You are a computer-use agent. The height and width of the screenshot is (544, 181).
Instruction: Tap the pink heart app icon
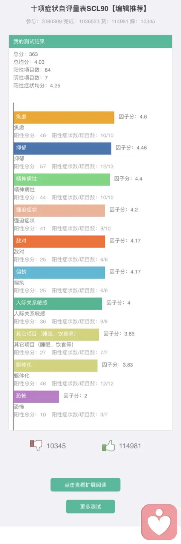[159, 522]
